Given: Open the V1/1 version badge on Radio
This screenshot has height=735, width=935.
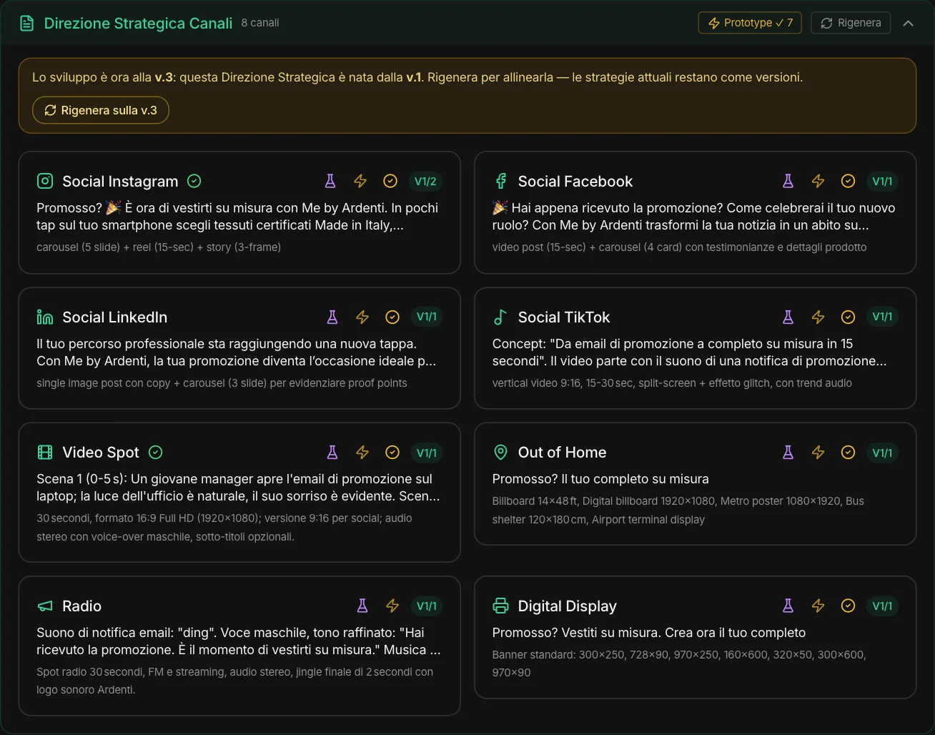Looking at the screenshot, I should pyautogui.click(x=427, y=606).
